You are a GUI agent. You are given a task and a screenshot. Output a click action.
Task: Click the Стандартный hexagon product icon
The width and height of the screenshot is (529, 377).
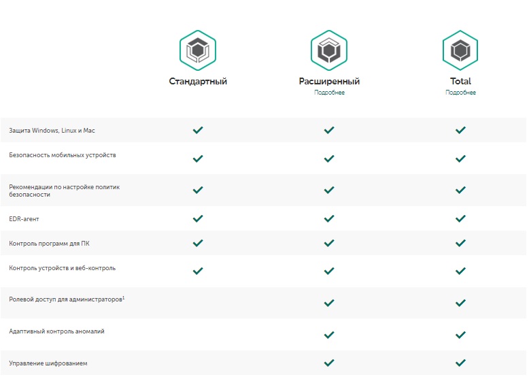click(198, 50)
